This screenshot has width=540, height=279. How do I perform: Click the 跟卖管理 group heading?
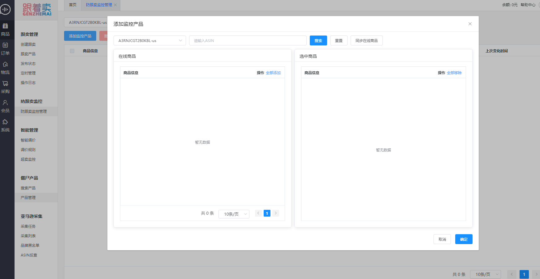click(29, 34)
